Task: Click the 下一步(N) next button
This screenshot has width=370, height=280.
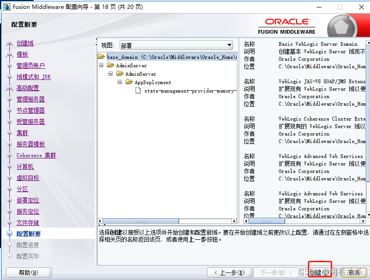Action: pyautogui.click(x=276, y=273)
